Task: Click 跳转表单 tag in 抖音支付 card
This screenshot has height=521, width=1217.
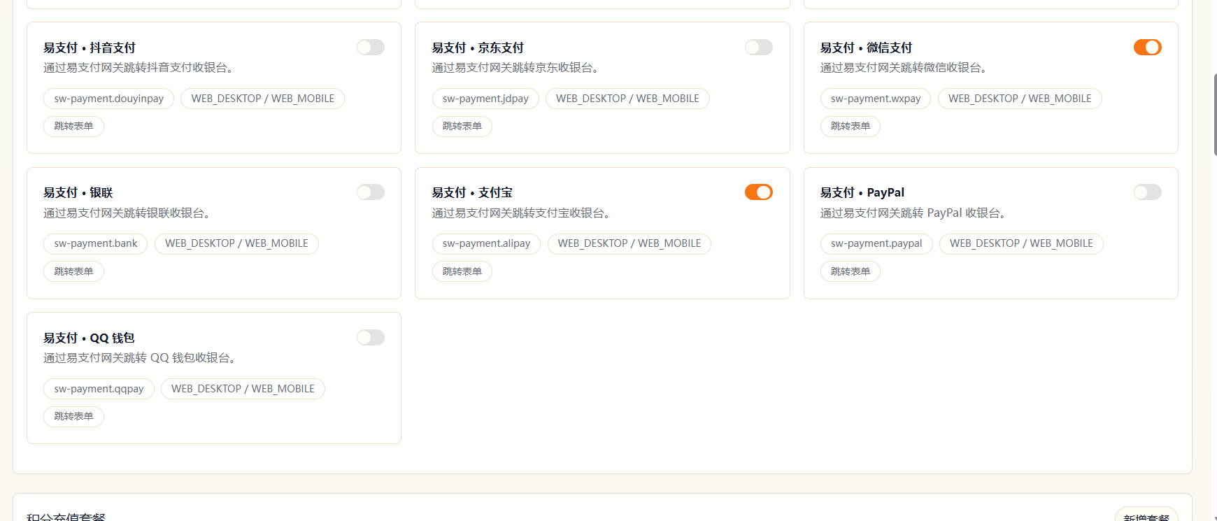Action: (74, 127)
